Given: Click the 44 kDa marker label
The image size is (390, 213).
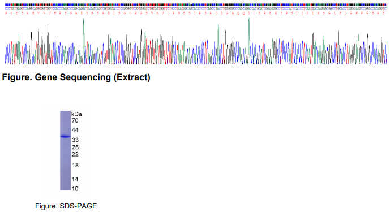Looking at the screenshot, I should click(75, 130).
